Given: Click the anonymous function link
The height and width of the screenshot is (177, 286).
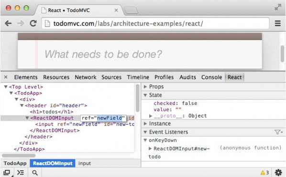Looking at the screenshot, I should tap(251, 147).
